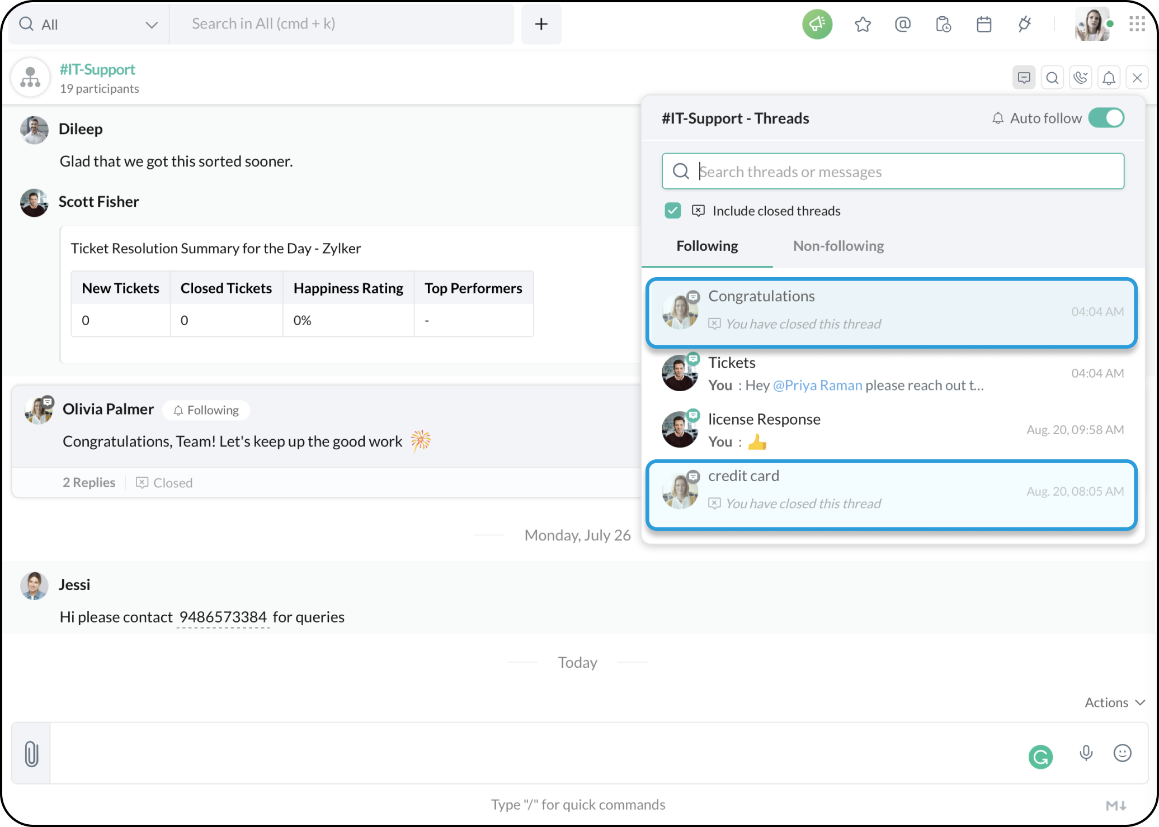This screenshot has height=827, width=1159.
Task: Click the paperclip attachment icon
Action: point(31,754)
